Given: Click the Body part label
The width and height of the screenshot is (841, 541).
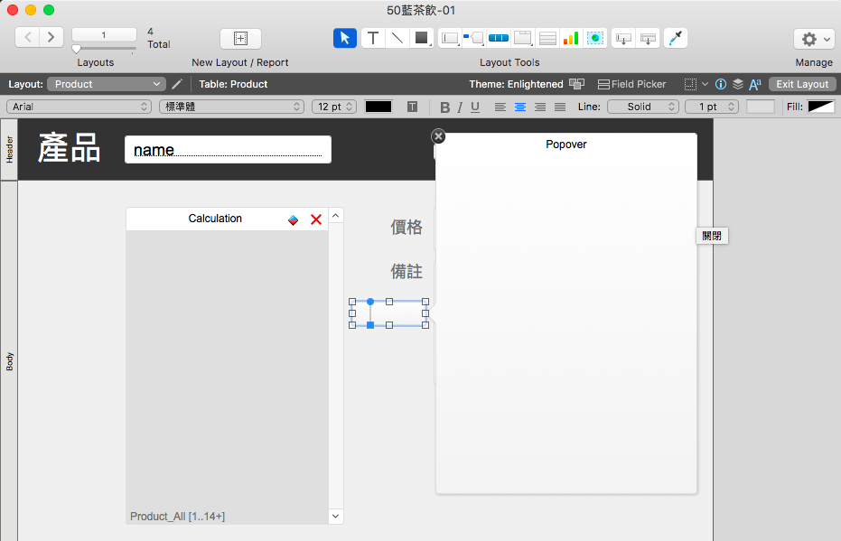Looking at the screenshot, I should coord(9,361).
